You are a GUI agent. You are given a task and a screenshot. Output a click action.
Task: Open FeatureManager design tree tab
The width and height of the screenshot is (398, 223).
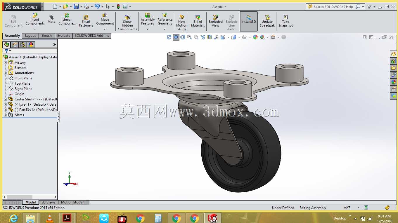coord(6,45)
